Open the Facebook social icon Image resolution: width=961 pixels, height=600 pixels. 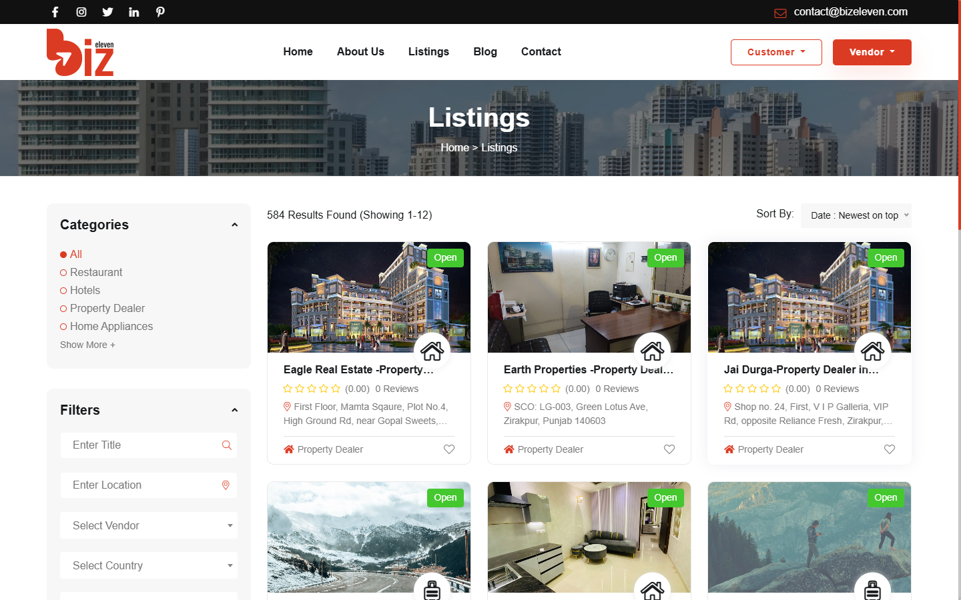(55, 12)
